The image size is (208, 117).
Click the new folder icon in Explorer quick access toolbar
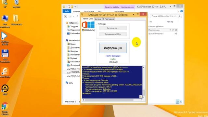(x=72, y=6)
